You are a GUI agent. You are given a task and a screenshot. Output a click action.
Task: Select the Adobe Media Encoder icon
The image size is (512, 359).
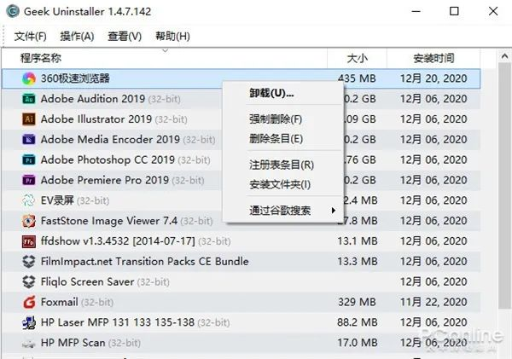click(x=28, y=139)
